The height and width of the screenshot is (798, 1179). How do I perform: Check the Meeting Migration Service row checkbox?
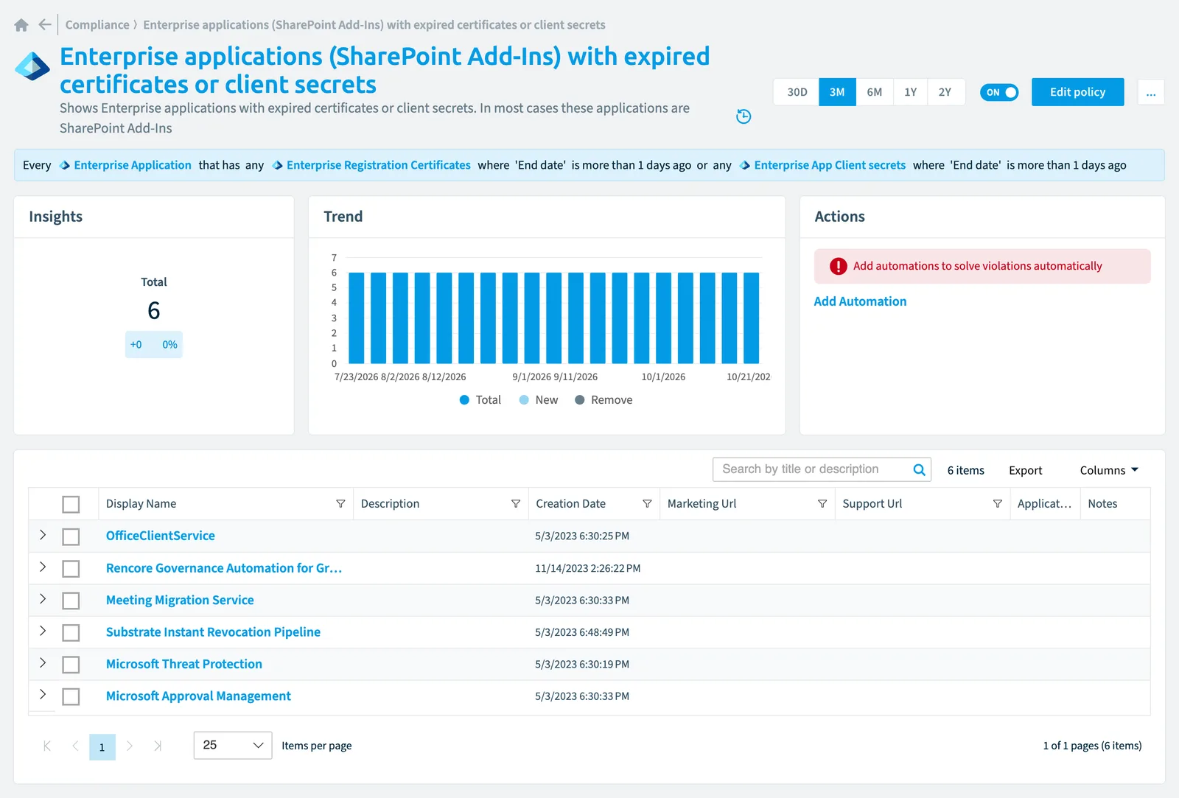(x=71, y=601)
